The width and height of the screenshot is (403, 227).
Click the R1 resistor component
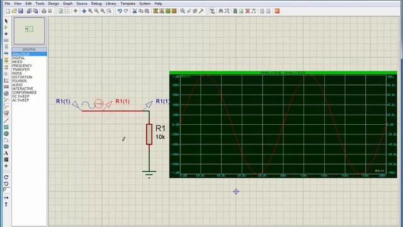(149, 134)
